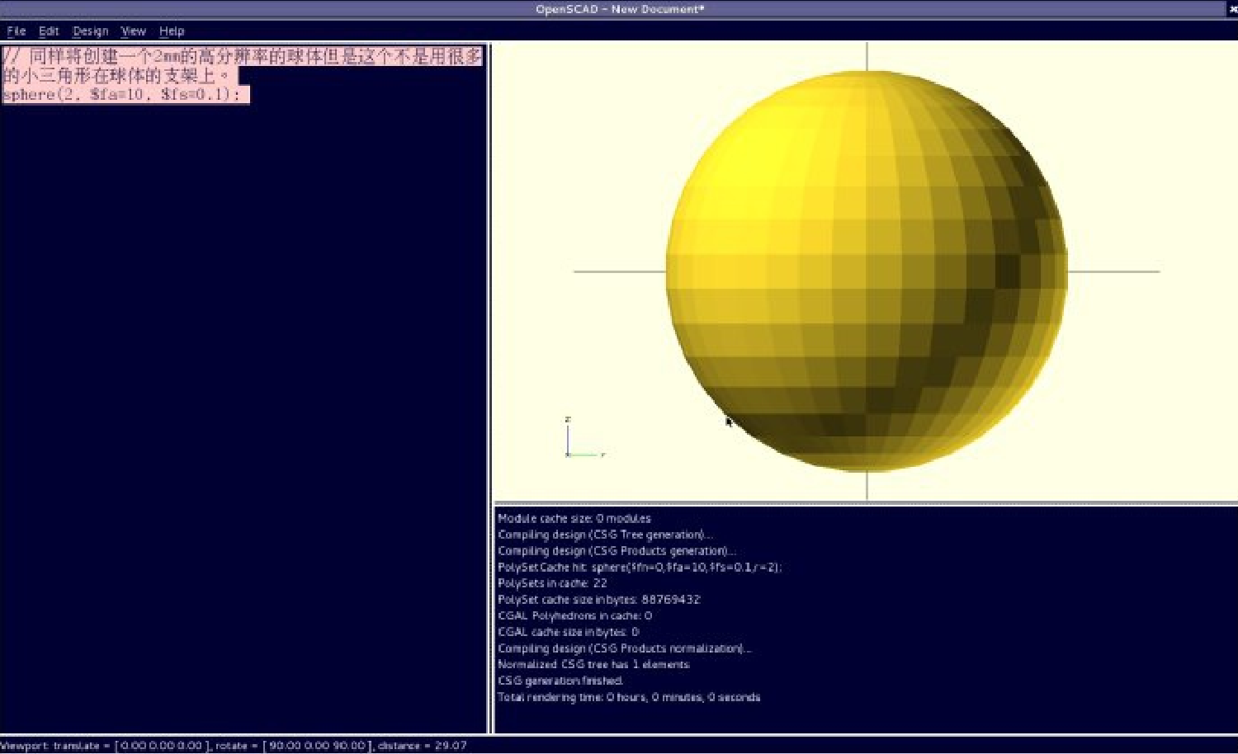
Task: Close the OpenSCAD window
Action: [1232, 9]
